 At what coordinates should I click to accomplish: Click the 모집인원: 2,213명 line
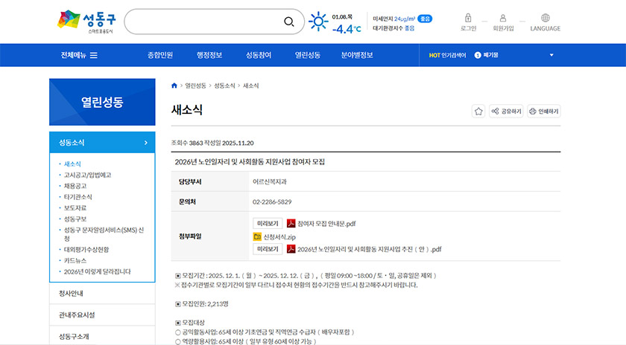[x=202, y=304]
